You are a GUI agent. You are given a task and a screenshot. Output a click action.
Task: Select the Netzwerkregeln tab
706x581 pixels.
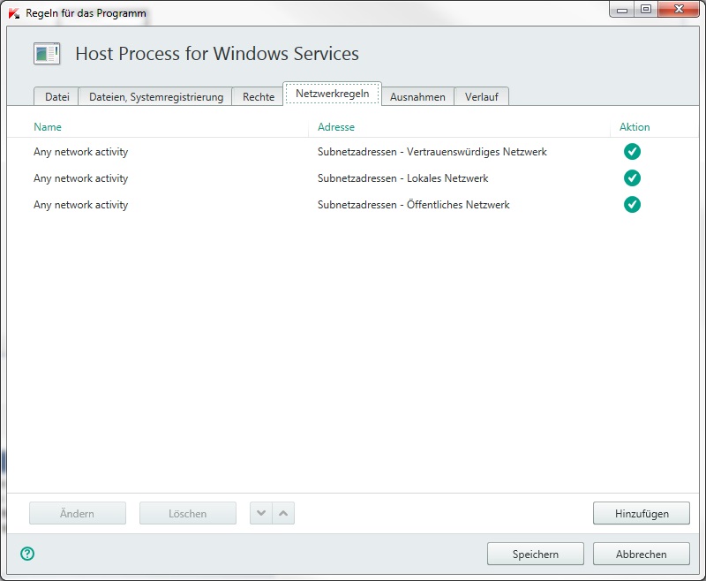point(333,94)
